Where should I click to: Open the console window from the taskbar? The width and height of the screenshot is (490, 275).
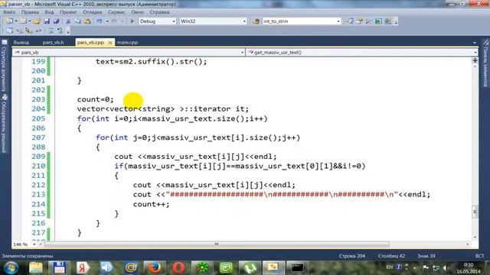pyautogui.click(x=297, y=267)
